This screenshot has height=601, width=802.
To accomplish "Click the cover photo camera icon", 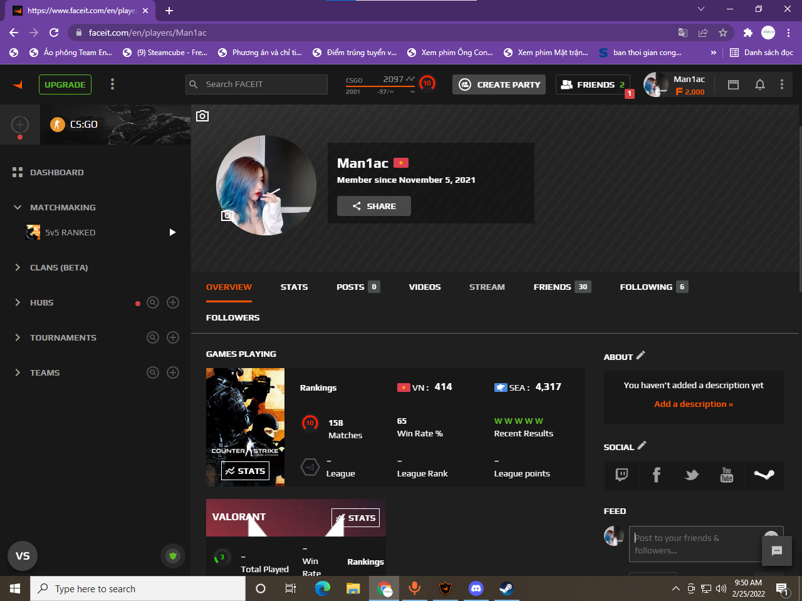I will point(202,116).
